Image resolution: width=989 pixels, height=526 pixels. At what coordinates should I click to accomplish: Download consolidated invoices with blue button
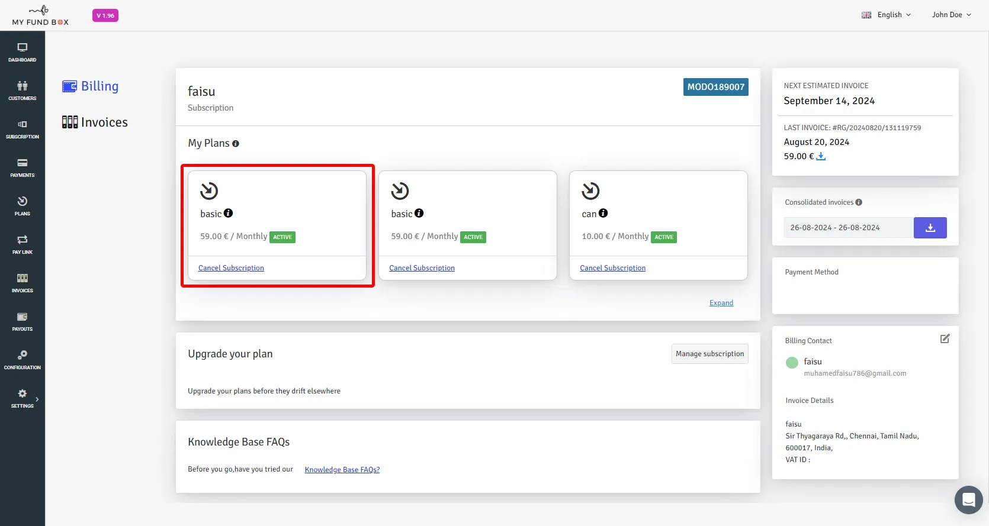tap(930, 228)
